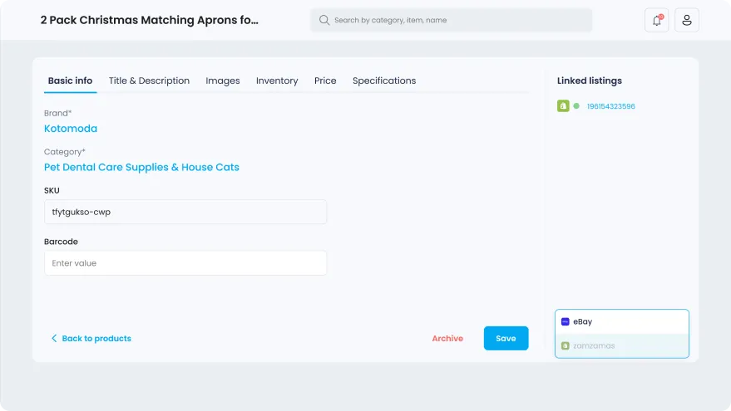This screenshot has height=411, width=731.
Task: Focus the SKU input field
Action: [x=185, y=212]
